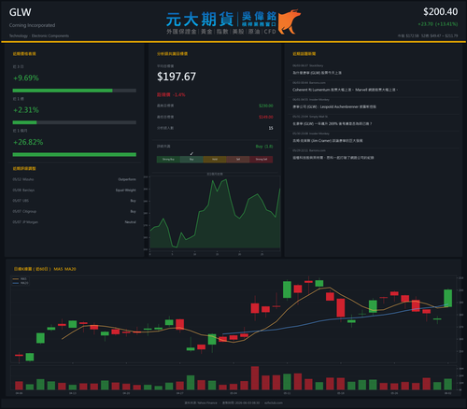Click the 05/07 JP Morgan rating row
The height and width of the screenshot is (409, 467).
point(75,222)
